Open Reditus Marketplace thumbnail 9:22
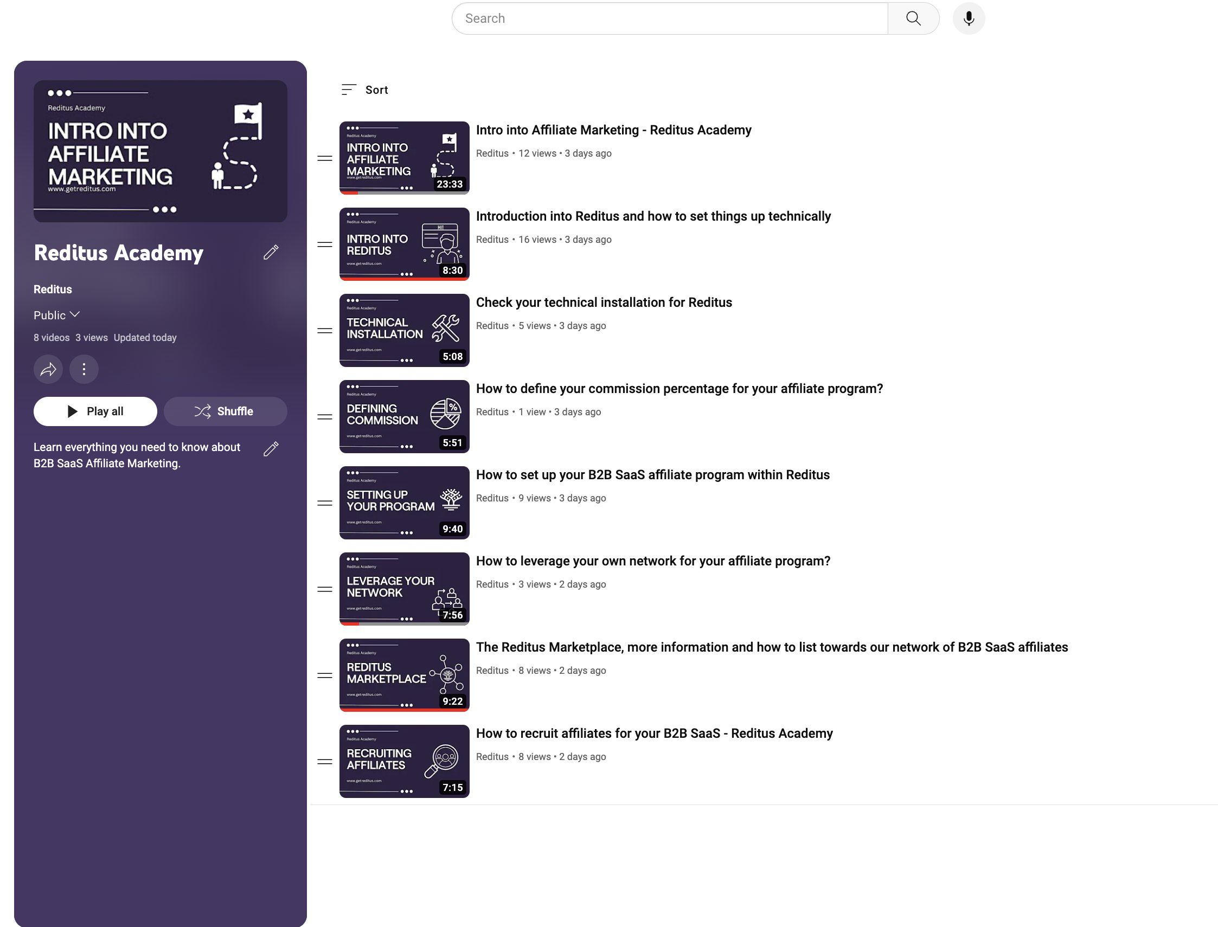Screen dimensions: 1218x927 coord(404,675)
